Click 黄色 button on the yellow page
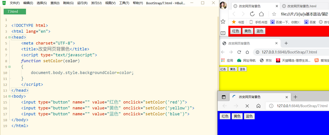This screenshot has width=329, height=135. pos(233,69)
